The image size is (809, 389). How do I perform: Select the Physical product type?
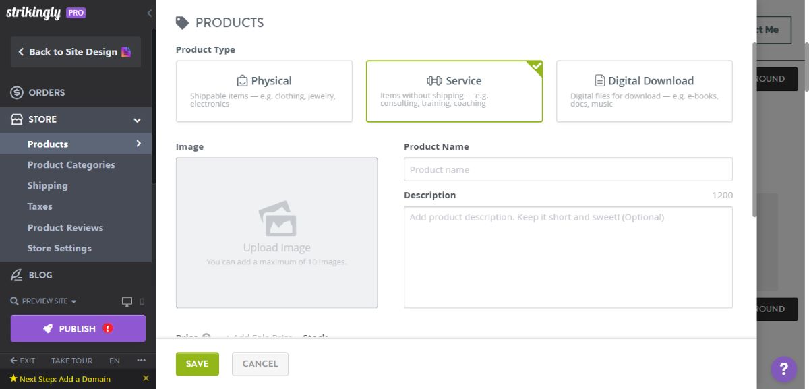pyautogui.click(x=264, y=91)
